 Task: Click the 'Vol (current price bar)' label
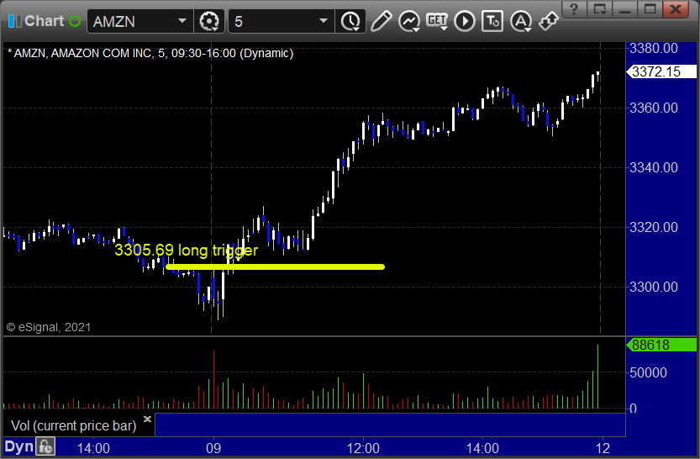[x=73, y=425]
